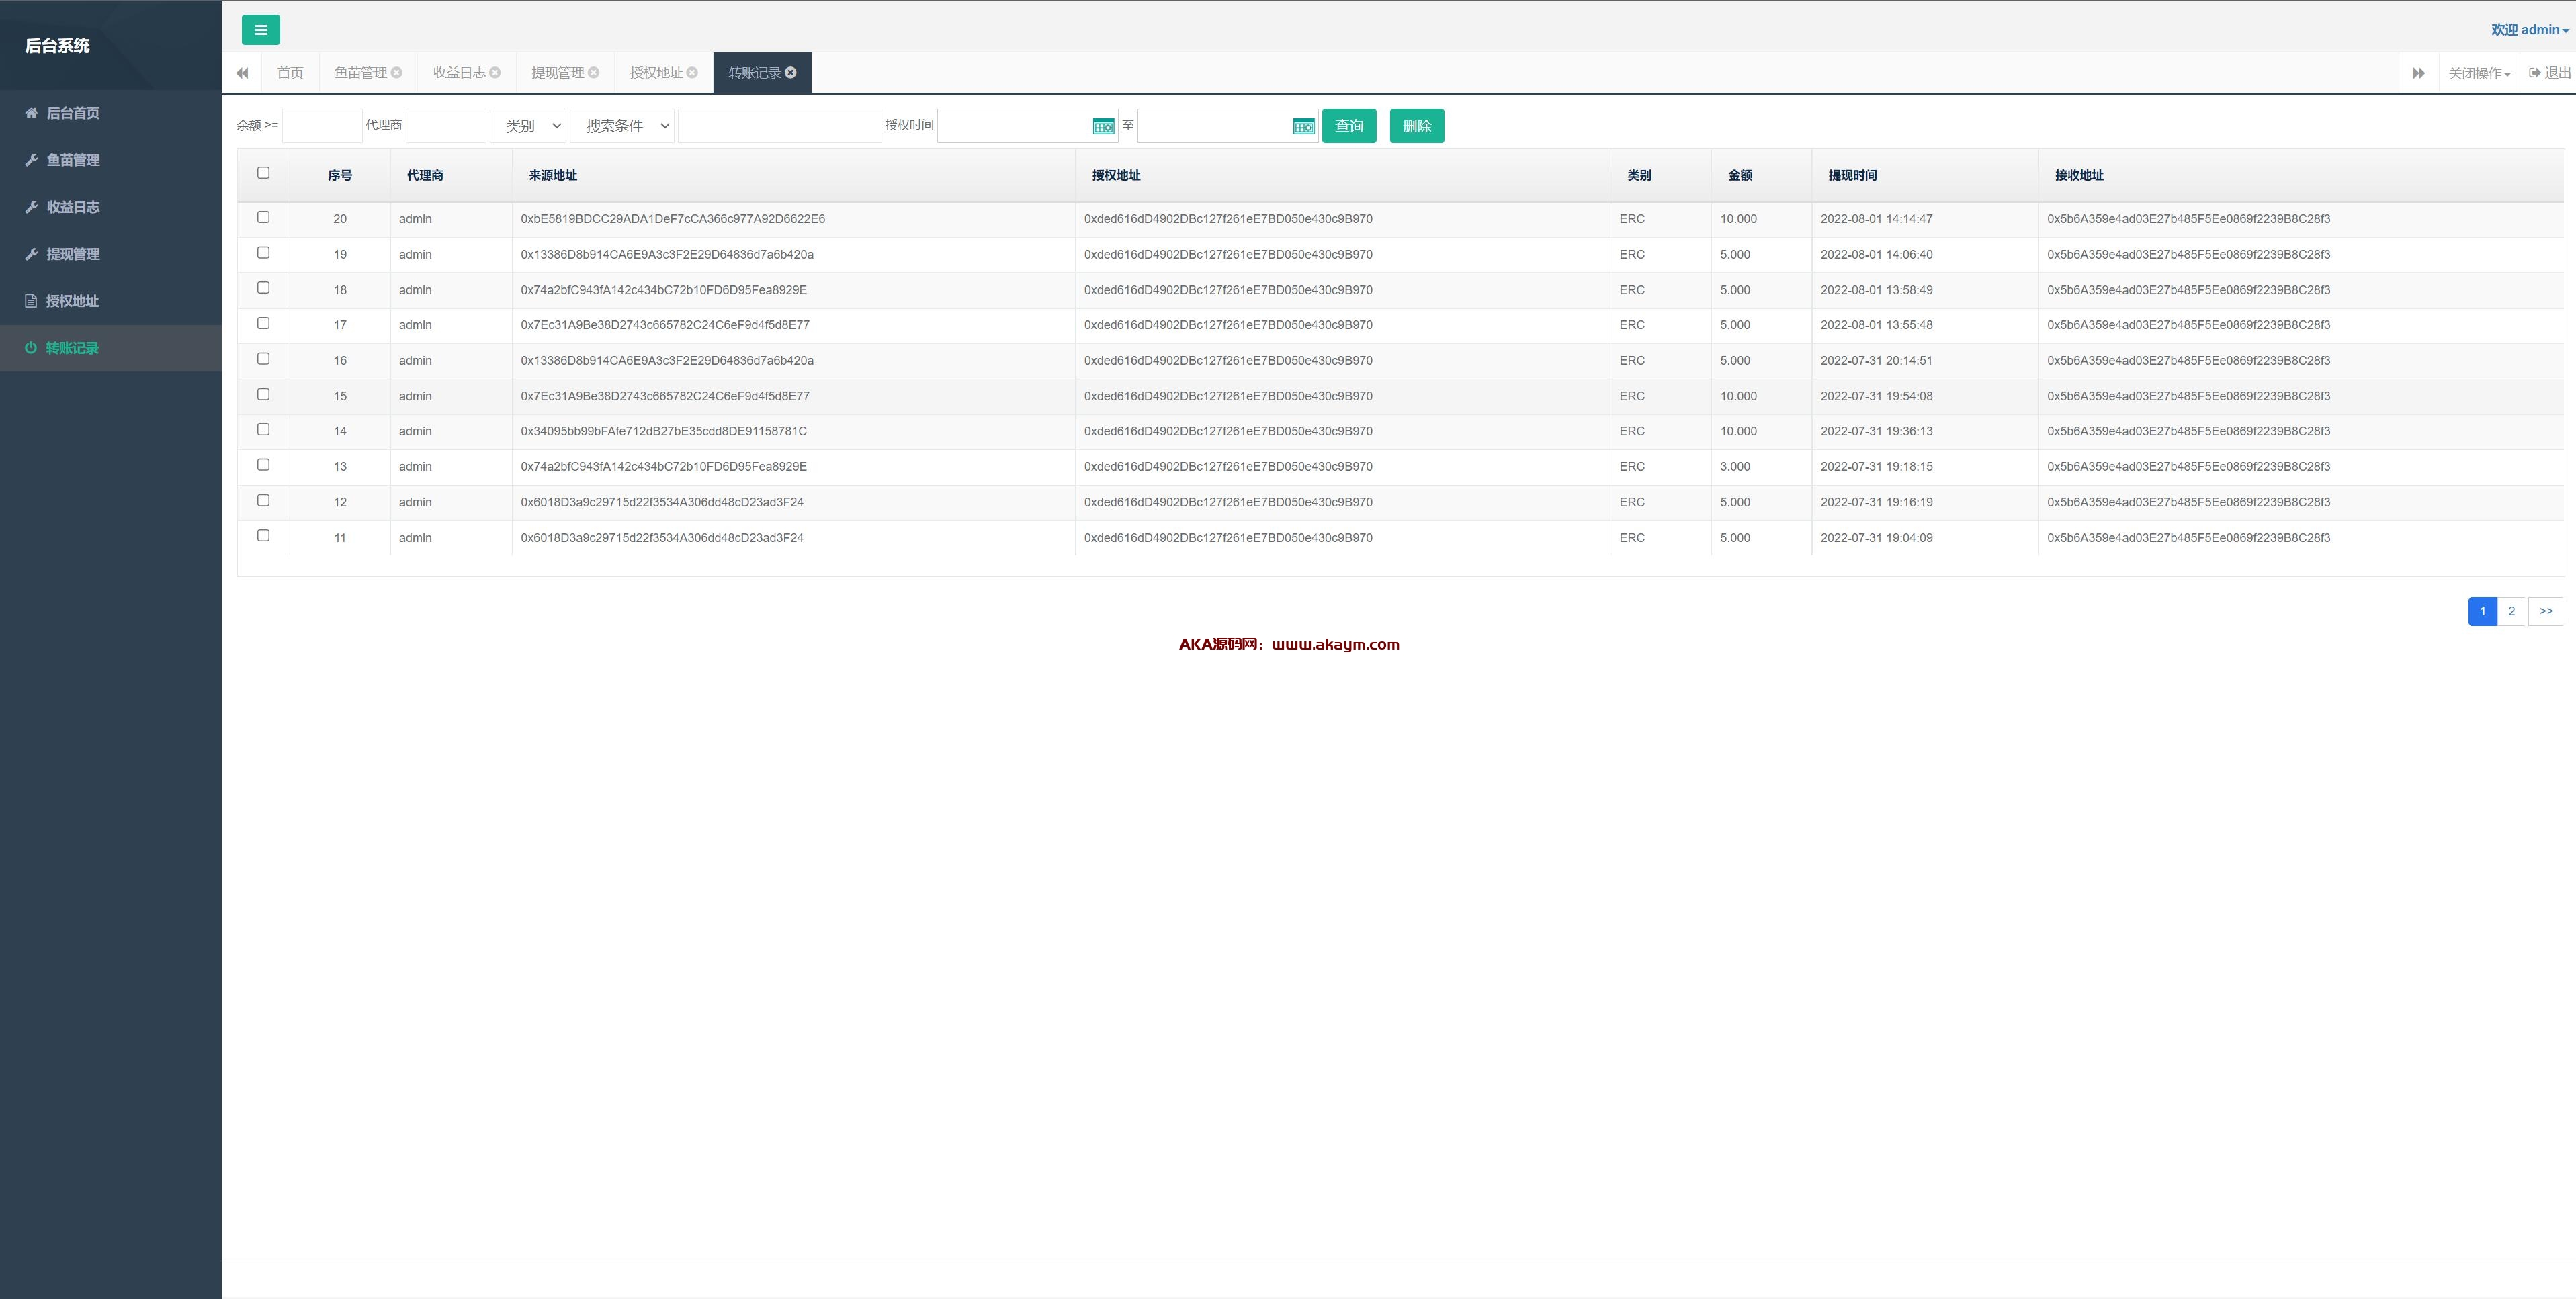Switch to the 提现管理 tab
The image size is (2576, 1299).
(557, 73)
